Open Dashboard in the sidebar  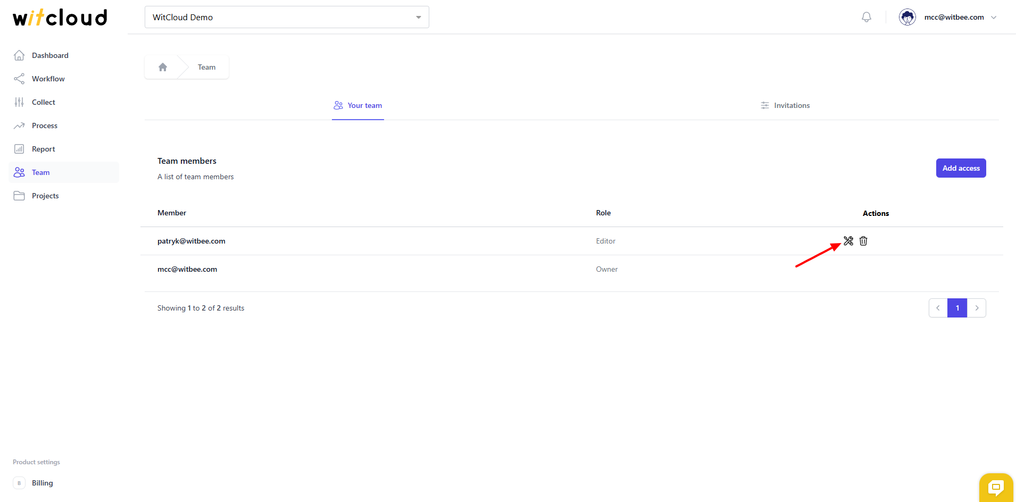64,55
